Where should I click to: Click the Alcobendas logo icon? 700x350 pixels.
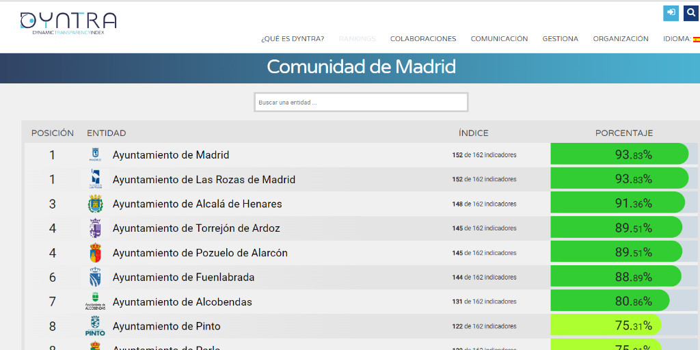click(x=95, y=301)
